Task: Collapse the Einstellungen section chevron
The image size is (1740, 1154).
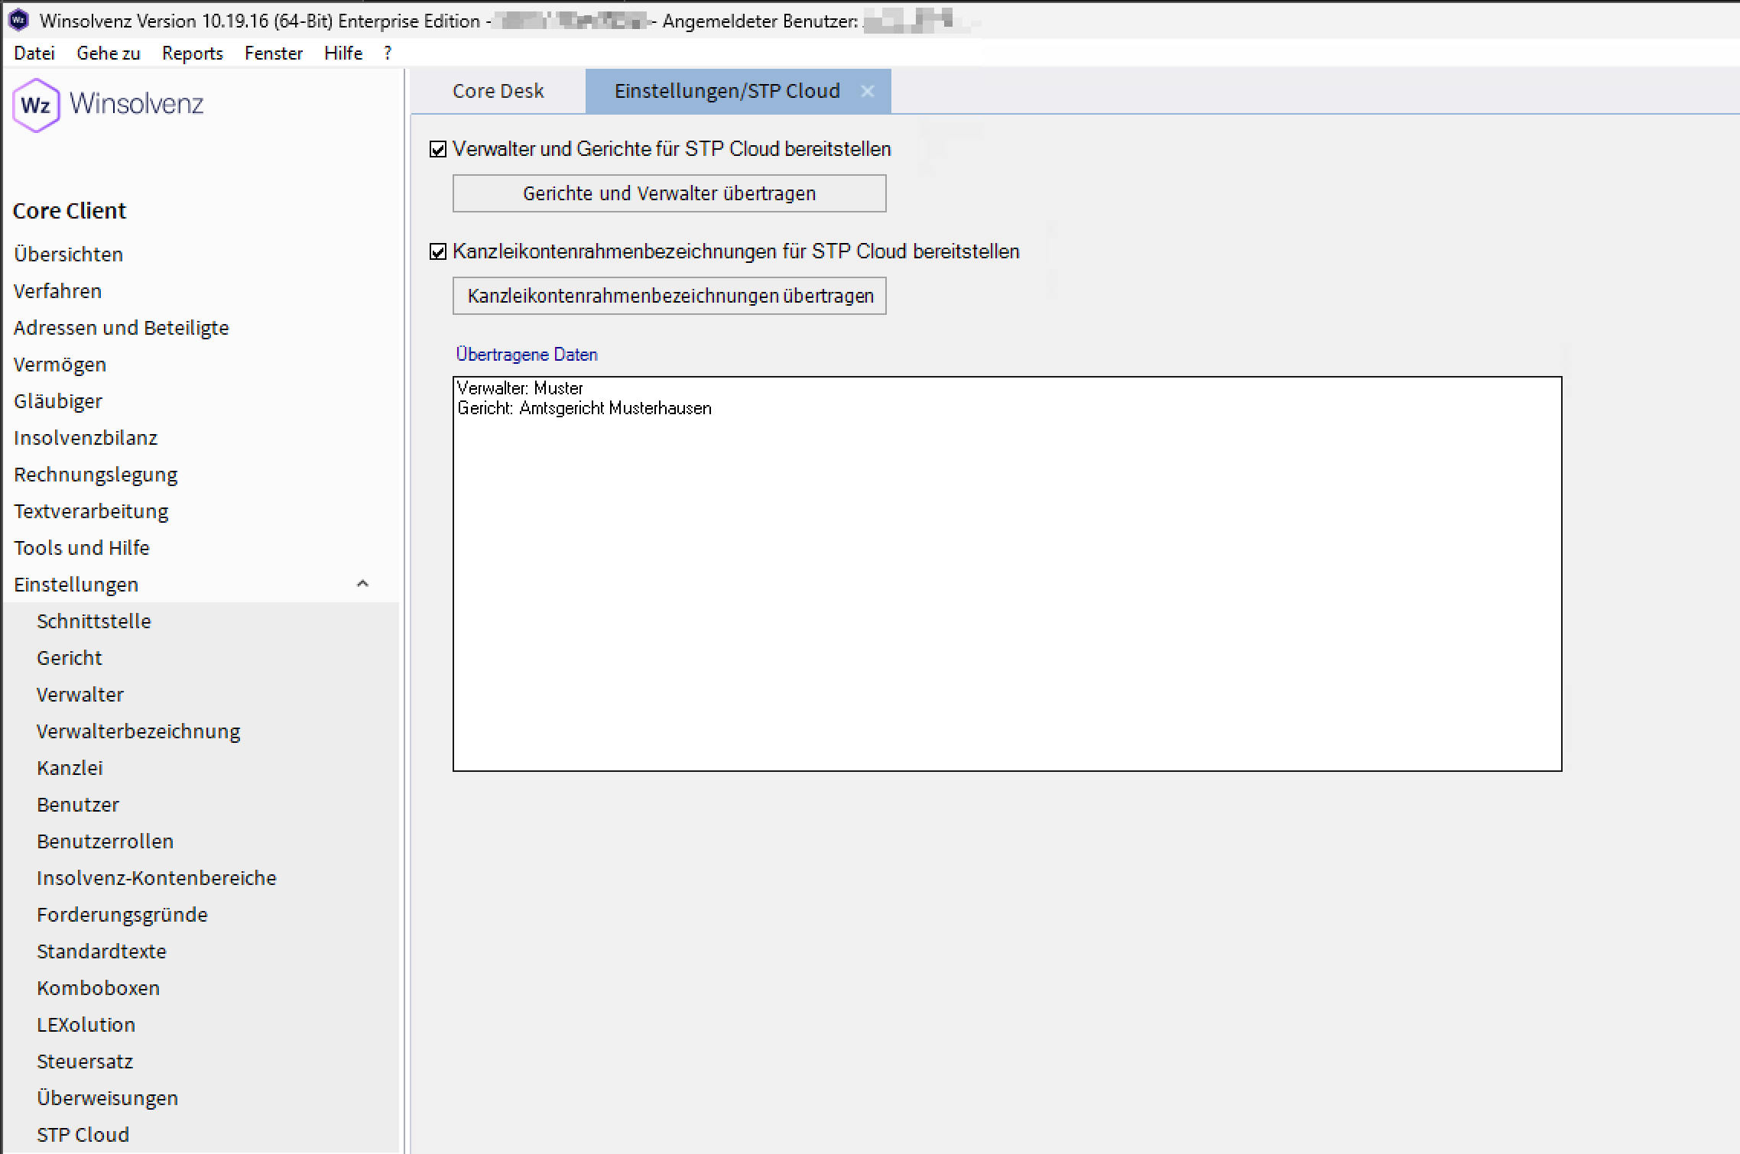Action: [x=363, y=584]
